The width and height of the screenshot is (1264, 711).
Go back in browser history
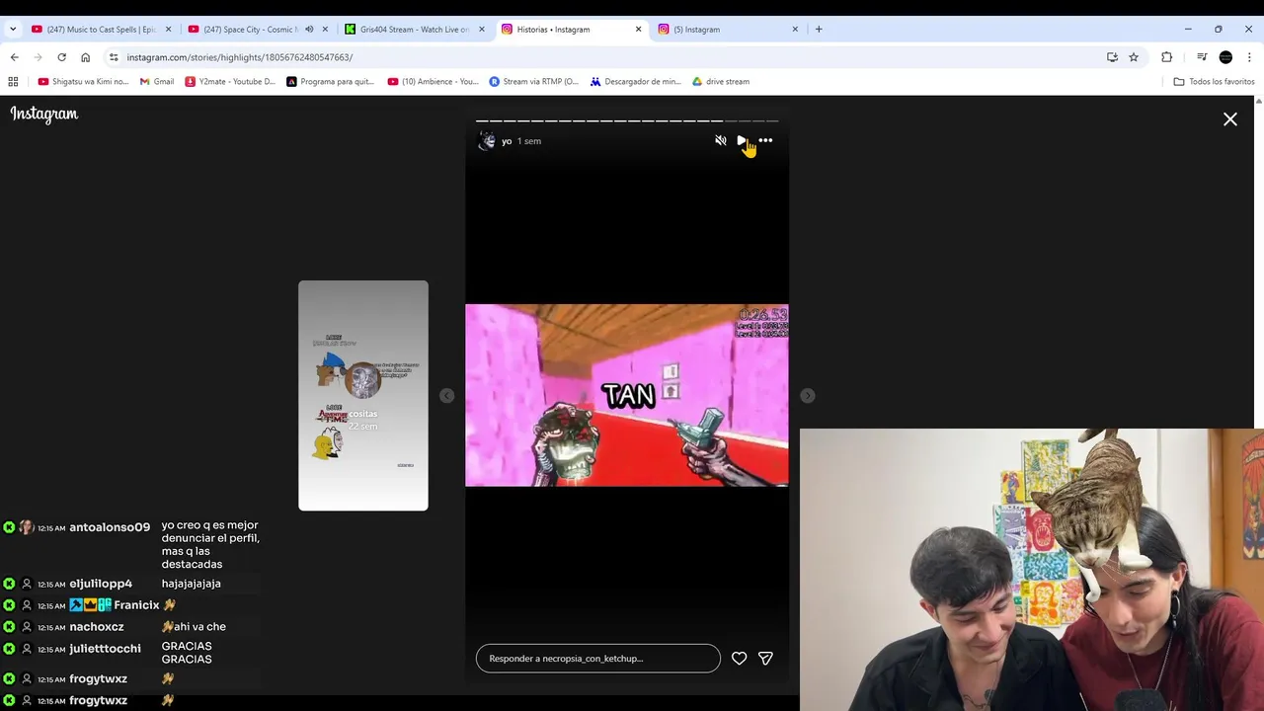(15, 57)
